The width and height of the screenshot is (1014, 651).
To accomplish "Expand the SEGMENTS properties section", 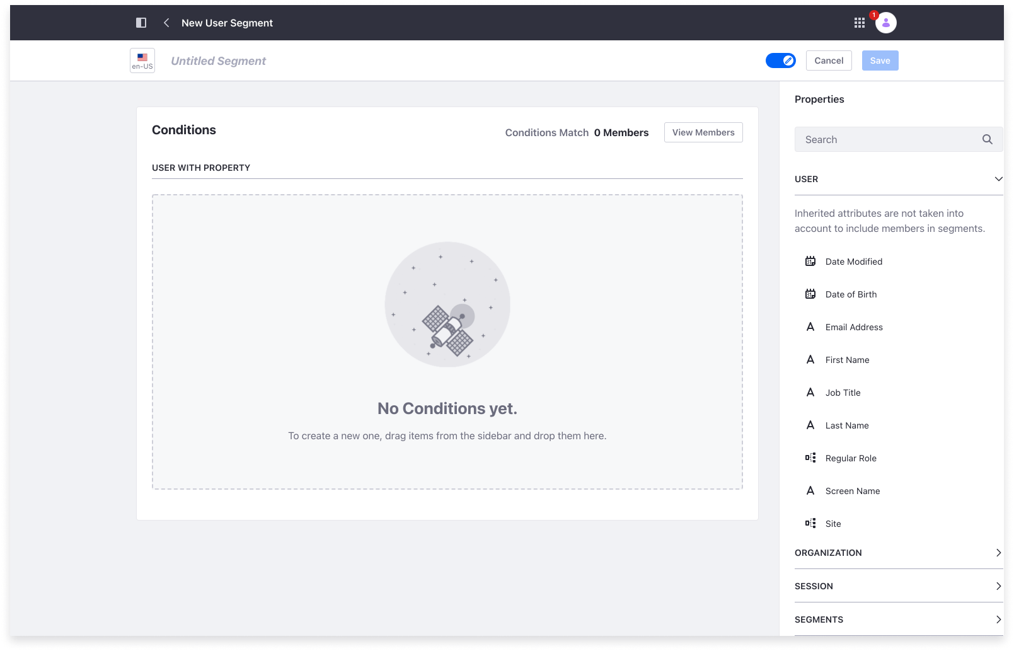I will click(x=998, y=619).
